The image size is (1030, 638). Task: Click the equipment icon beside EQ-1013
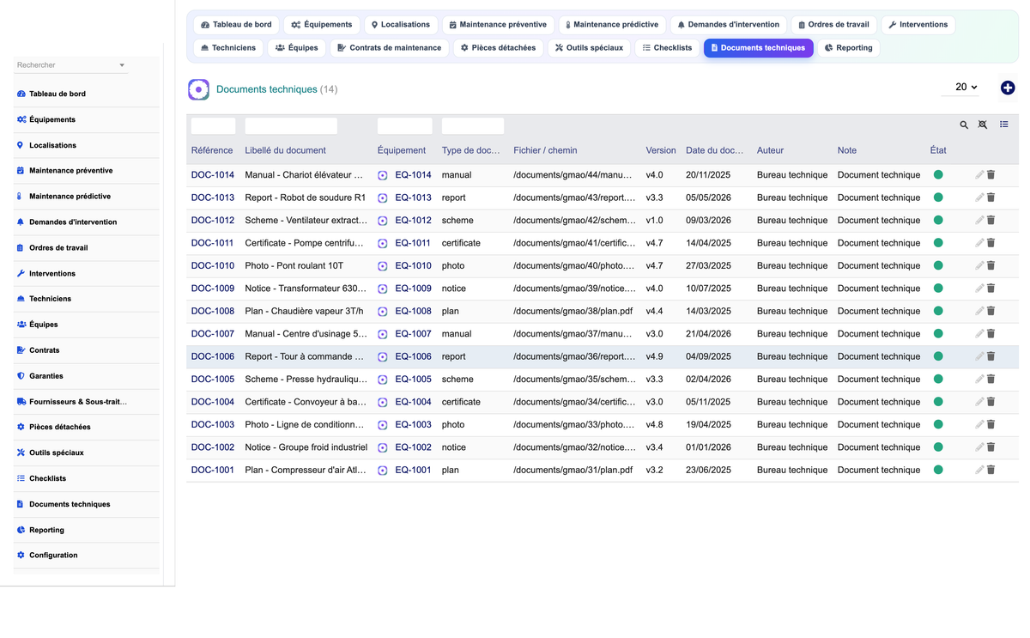pos(383,197)
